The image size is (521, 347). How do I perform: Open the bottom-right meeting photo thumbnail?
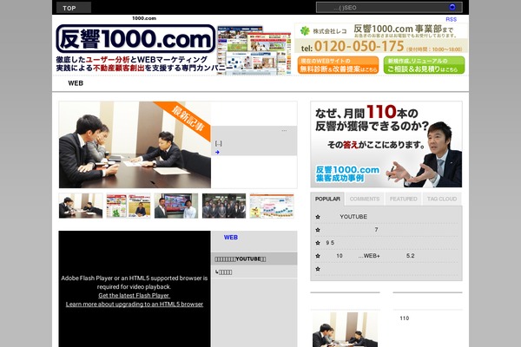pos(345,330)
